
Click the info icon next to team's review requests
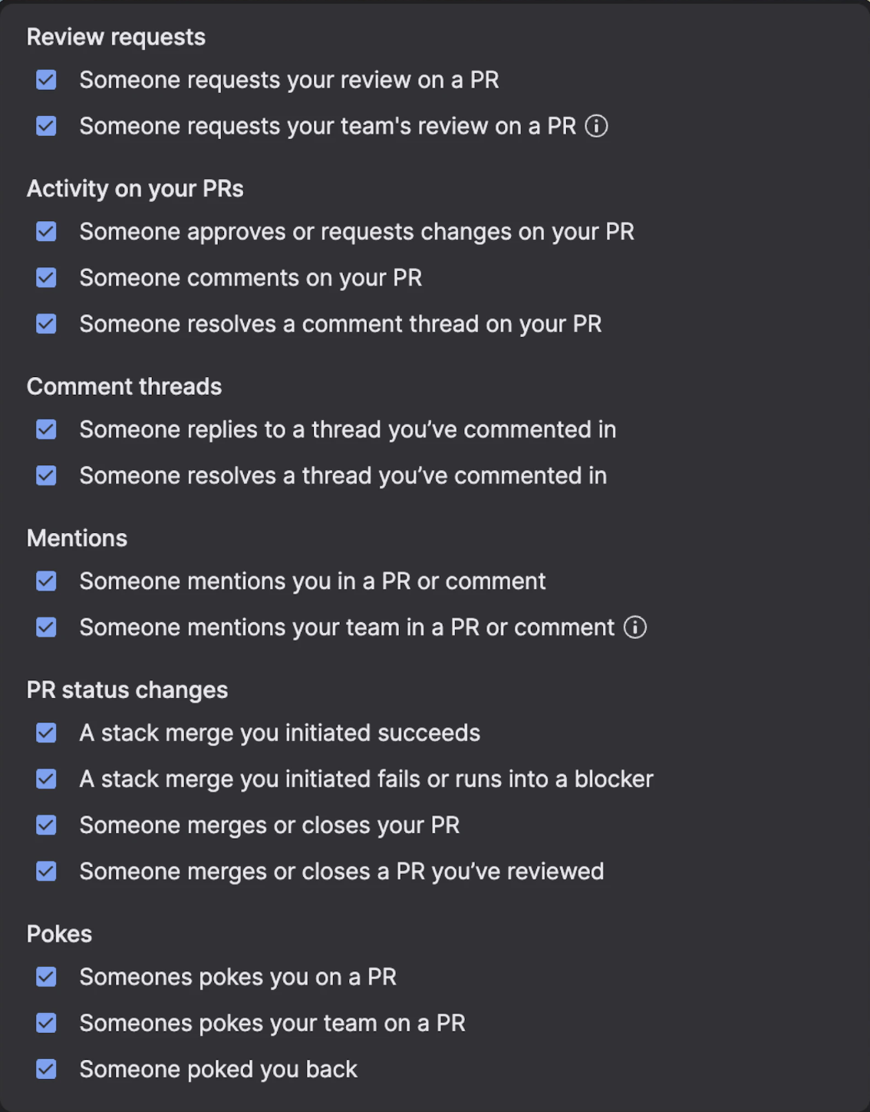point(597,126)
